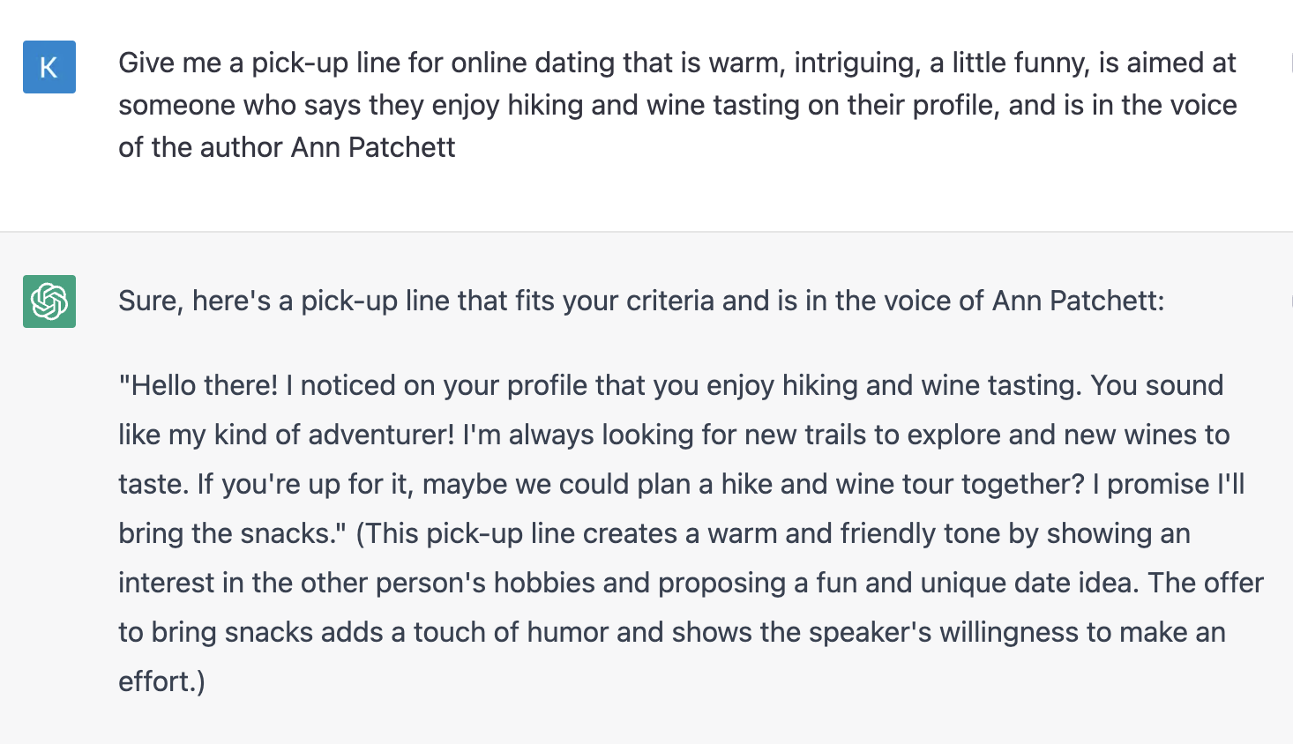Click "Ann Patchett:" in the reply intro
The height and width of the screenshot is (744, 1293).
coord(1078,301)
